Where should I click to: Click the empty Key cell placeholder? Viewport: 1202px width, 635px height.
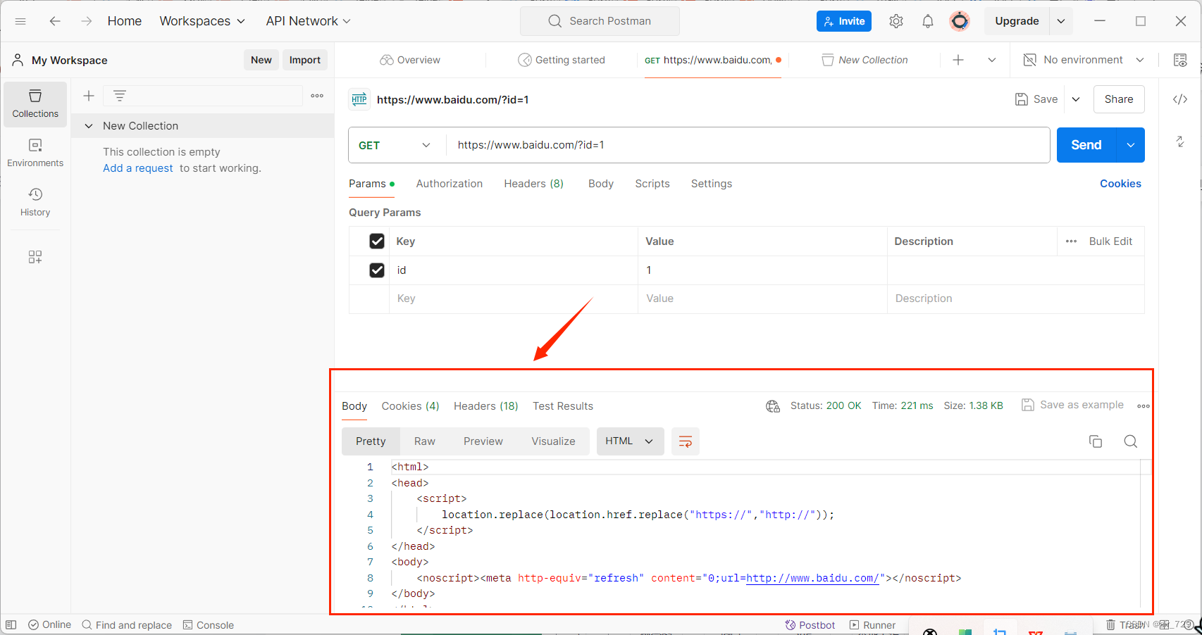click(513, 298)
